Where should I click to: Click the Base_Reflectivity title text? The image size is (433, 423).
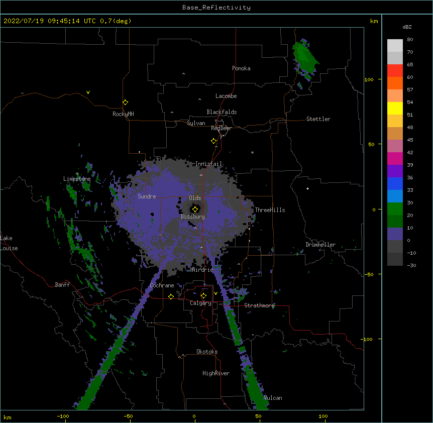216,8
